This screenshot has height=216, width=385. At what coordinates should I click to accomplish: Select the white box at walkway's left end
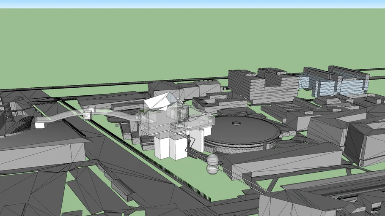click(40, 124)
